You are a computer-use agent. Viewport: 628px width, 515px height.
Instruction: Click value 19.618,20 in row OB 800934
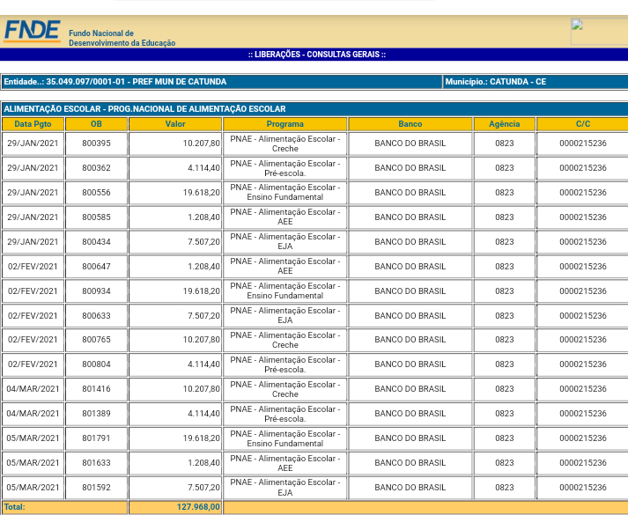(202, 291)
